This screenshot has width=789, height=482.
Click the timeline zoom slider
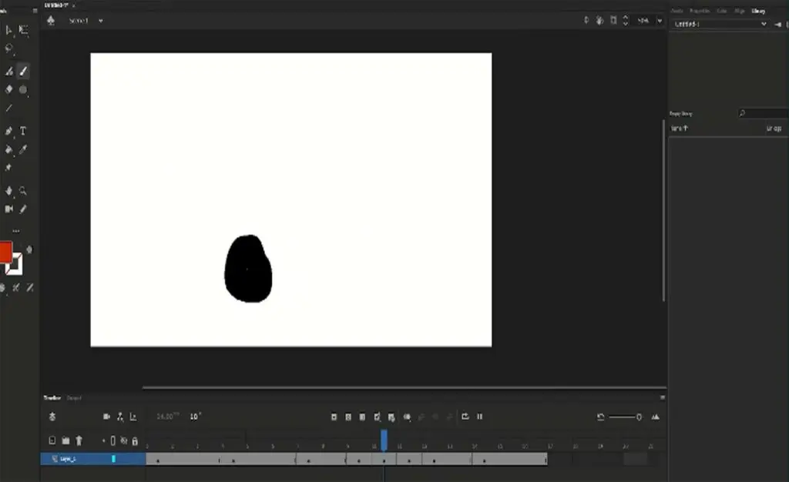[625, 417]
